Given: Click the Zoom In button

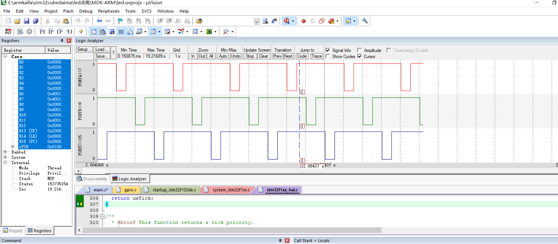Looking at the screenshot, I should (193, 56).
